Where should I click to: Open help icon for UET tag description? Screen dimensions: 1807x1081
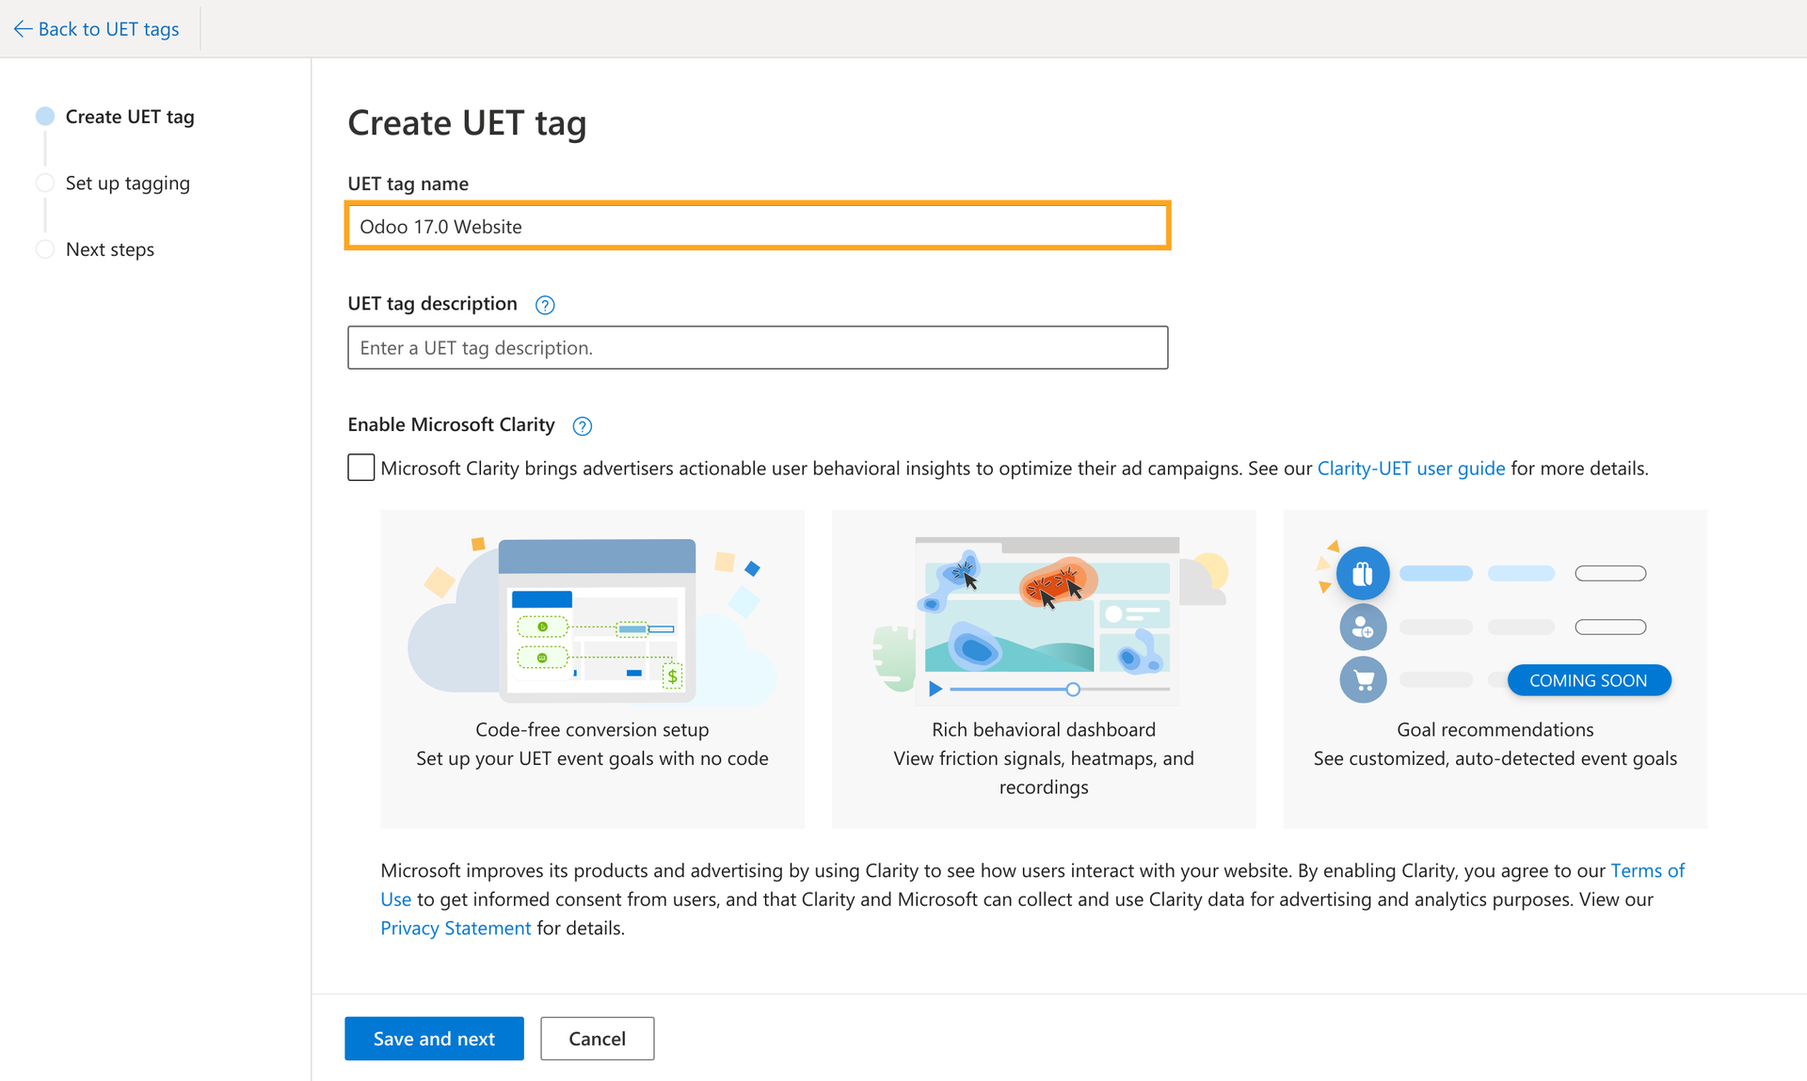tap(545, 305)
